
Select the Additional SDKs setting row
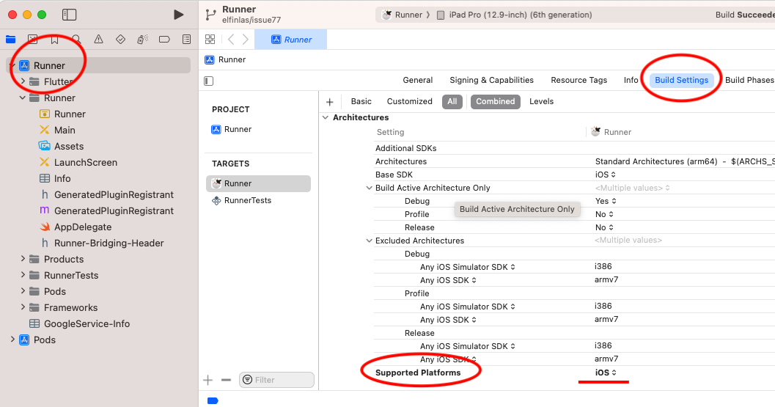pos(574,148)
